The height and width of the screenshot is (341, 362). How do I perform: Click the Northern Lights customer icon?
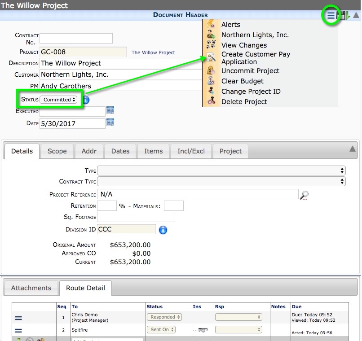tap(211, 35)
